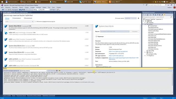The height and width of the screenshot is (99, 176).
Task: Select the System.Data.SQLite.Core package
Action: 47,46
